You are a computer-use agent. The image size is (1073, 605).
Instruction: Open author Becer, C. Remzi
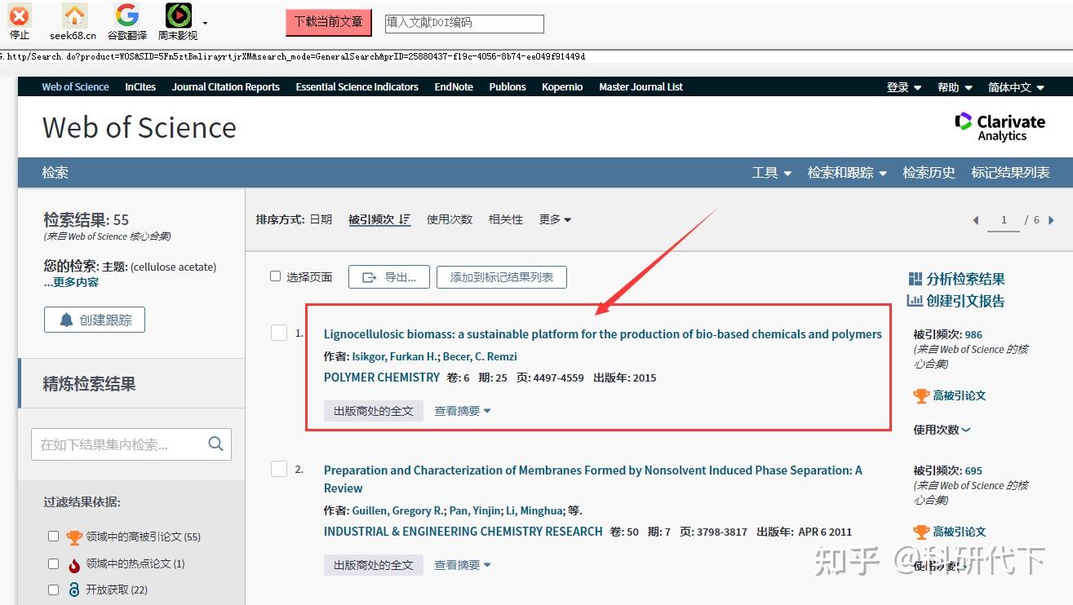pos(480,356)
